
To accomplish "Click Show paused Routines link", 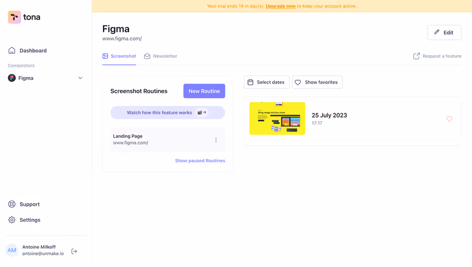I will coord(200,161).
